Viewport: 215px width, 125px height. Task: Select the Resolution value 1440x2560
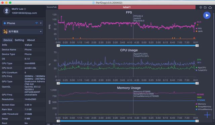click(x=31, y=99)
